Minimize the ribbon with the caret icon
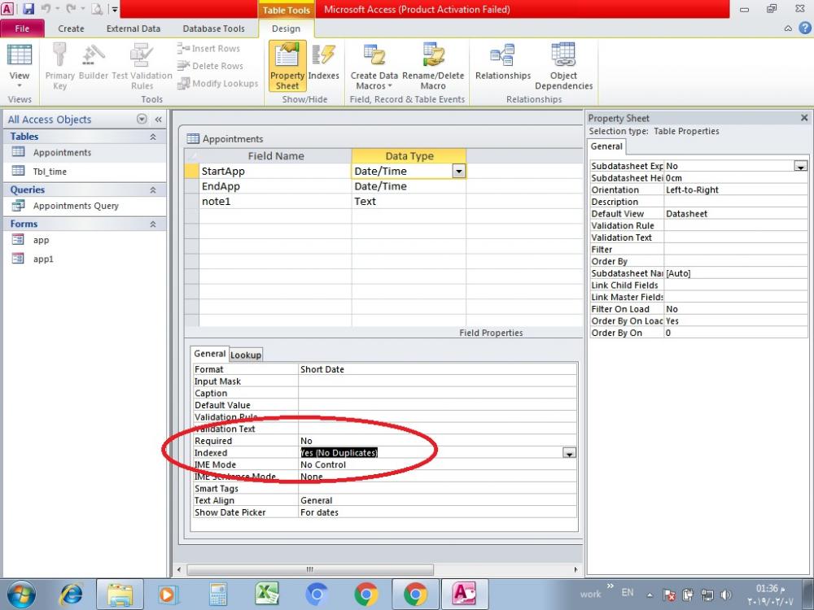The image size is (814, 610). click(x=788, y=28)
